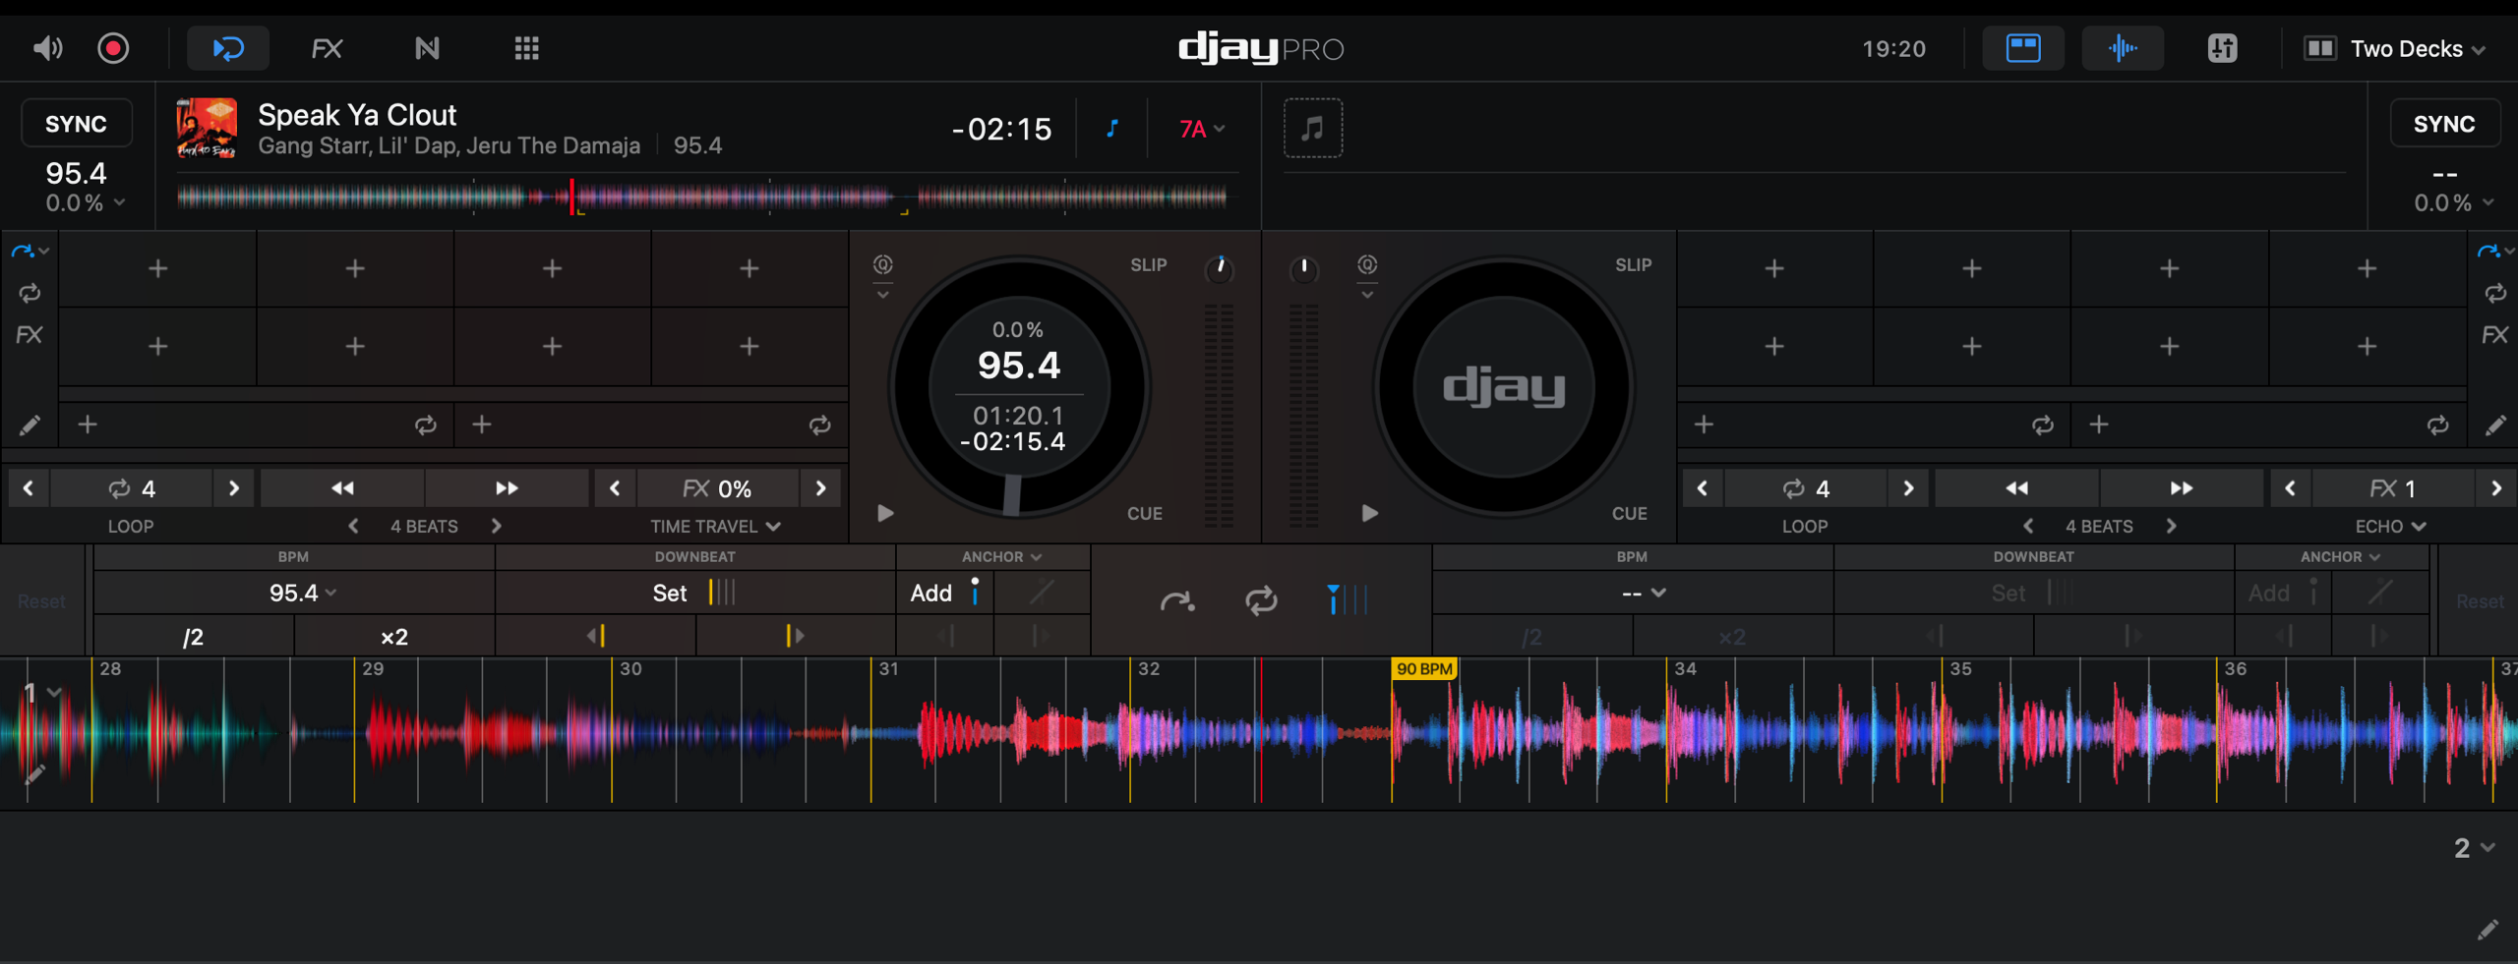
Task: Toggle the Automix icon in the top toolbar
Action: pyautogui.click(x=228, y=48)
